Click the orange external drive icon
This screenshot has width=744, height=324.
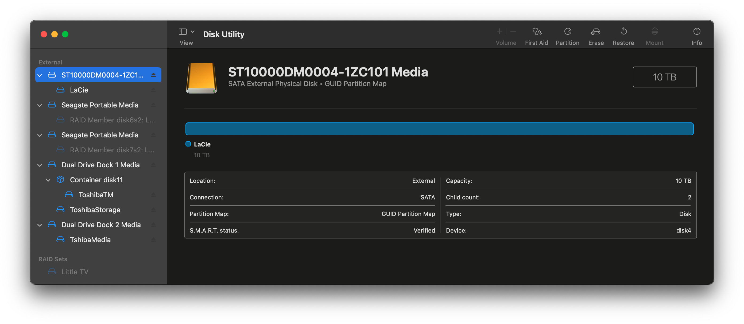point(201,78)
